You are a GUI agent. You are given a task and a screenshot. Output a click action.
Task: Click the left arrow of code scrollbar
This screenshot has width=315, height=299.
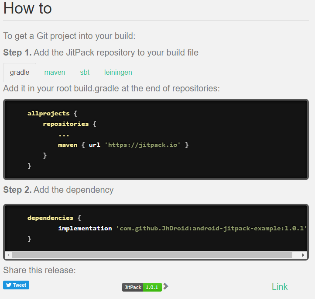pyautogui.click(x=8, y=255)
